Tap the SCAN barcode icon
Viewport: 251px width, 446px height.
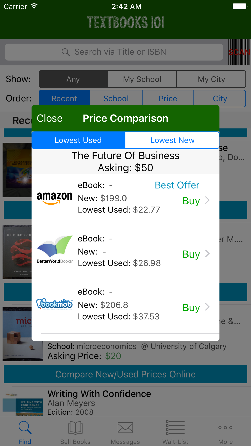pyautogui.click(x=239, y=52)
